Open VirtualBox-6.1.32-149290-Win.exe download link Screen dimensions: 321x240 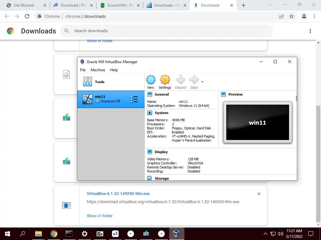118,193
